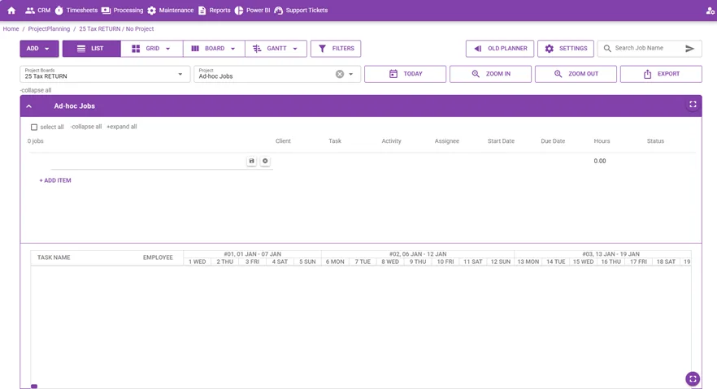Screen dimensions: 717x389
Task: Click the TODAY button
Action: click(405, 74)
